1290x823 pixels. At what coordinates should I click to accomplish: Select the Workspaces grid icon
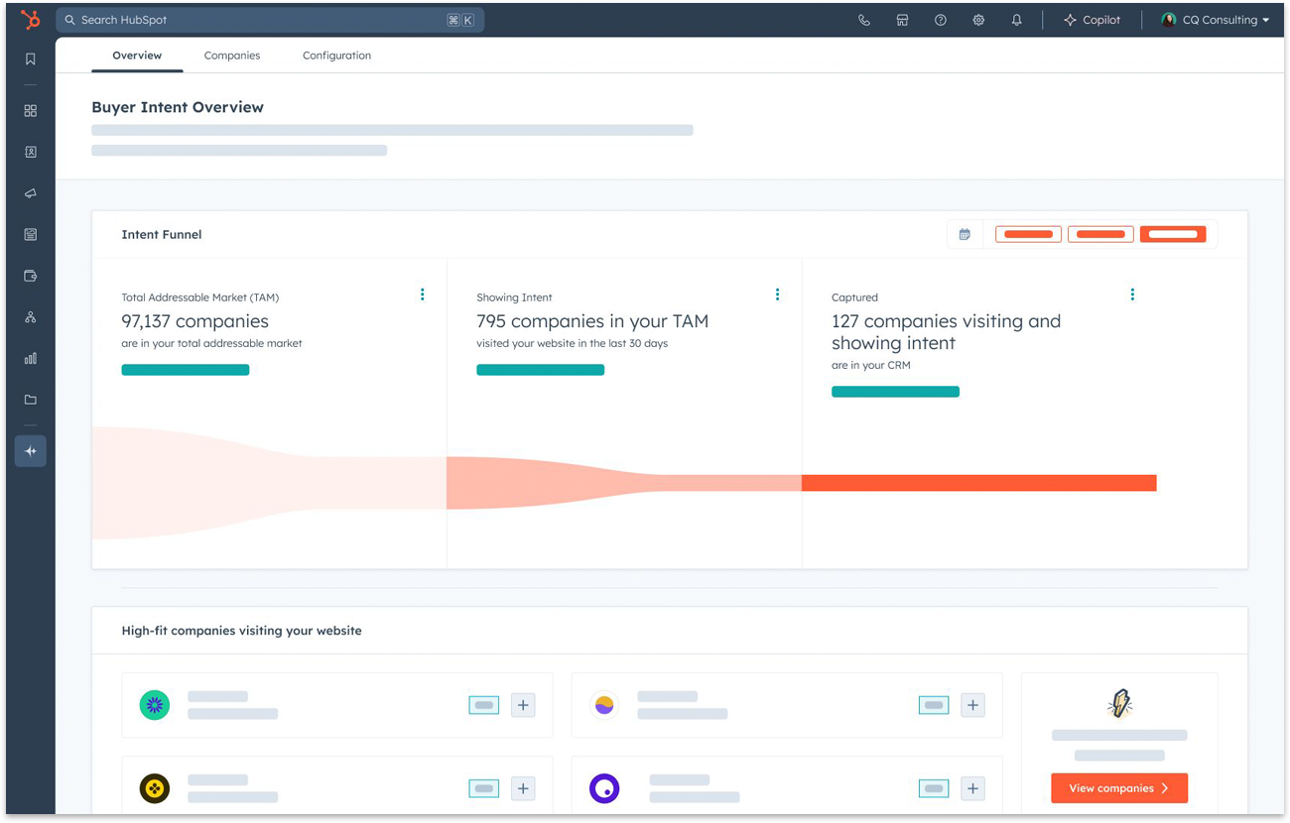pyautogui.click(x=30, y=110)
